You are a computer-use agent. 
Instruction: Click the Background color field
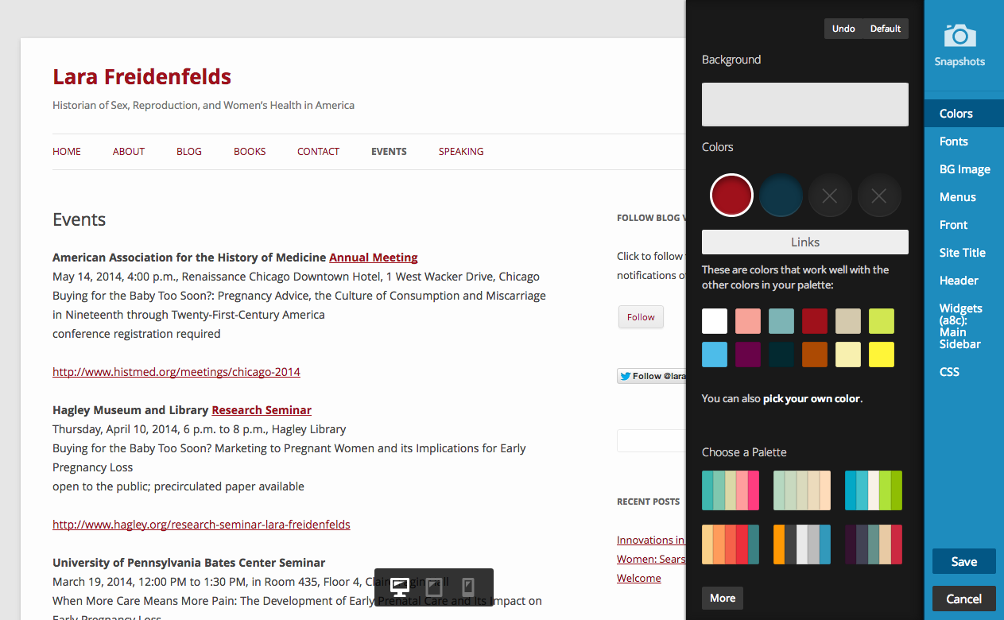pyautogui.click(x=804, y=104)
